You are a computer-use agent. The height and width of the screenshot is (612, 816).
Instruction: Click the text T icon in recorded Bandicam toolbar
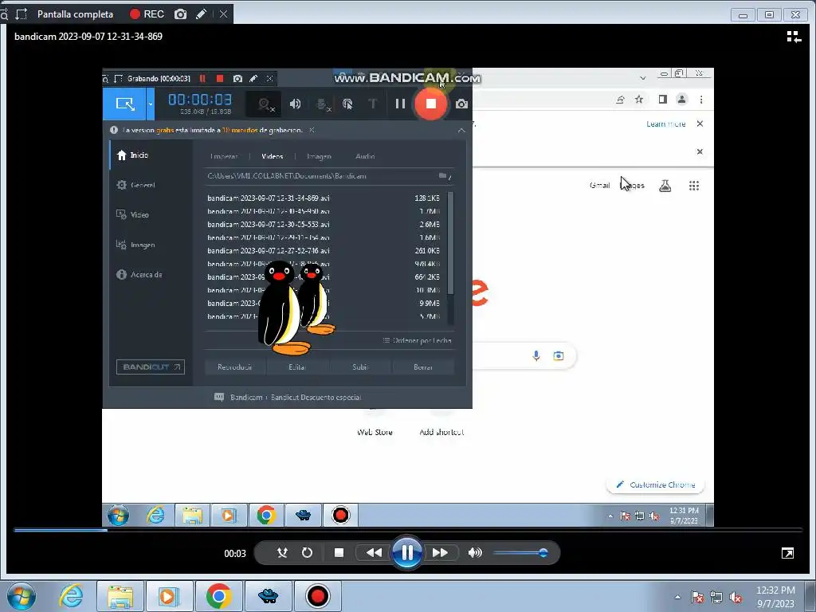pyautogui.click(x=373, y=104)
